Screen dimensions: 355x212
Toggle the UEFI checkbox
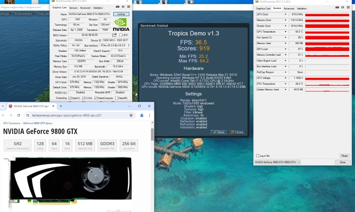coord(121,35)
